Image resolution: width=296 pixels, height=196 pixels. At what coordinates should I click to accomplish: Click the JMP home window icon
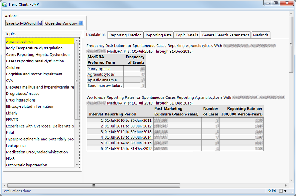tap(269, 191)
